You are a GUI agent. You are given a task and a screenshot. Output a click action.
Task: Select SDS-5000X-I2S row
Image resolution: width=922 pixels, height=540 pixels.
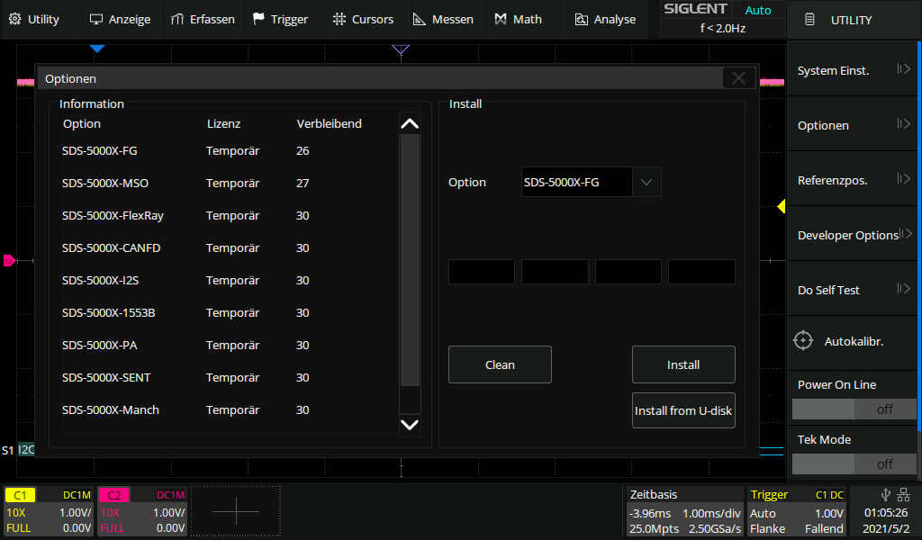tap(228, 280)
